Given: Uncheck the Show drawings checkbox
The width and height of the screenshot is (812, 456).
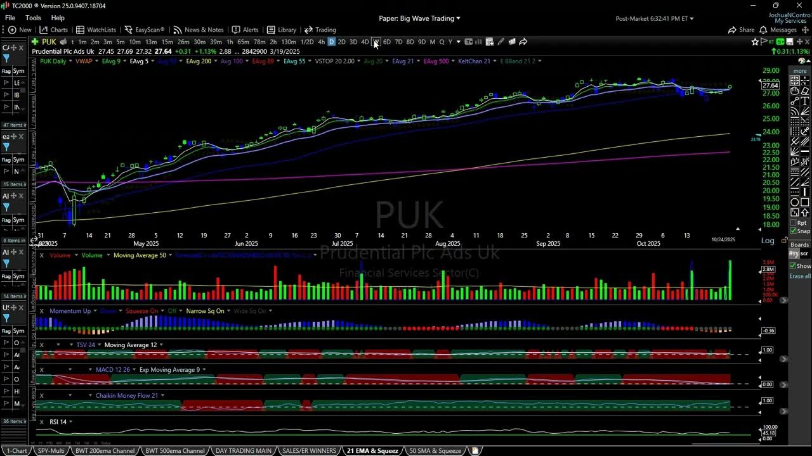Looking at the screenshot, I should coord(794,265).
